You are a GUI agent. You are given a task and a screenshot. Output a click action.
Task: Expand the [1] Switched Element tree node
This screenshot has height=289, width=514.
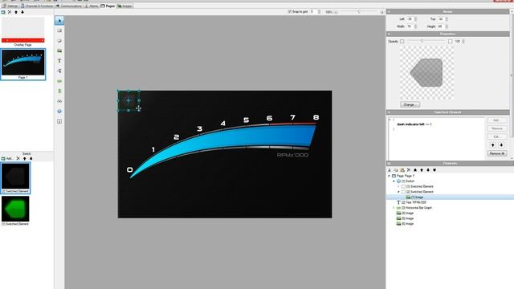click(x=398, y=186)
